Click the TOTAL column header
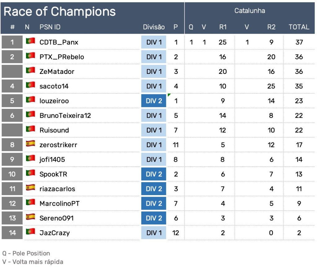 point(299,27)
